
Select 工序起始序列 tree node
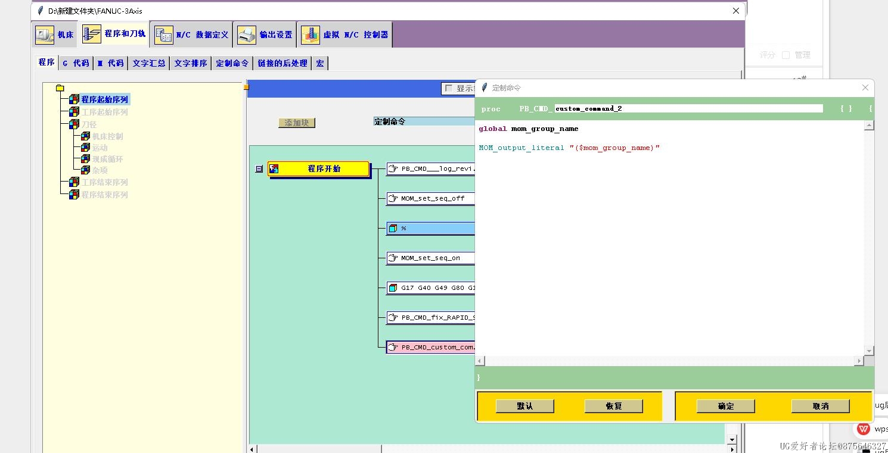tap(105, 112)
